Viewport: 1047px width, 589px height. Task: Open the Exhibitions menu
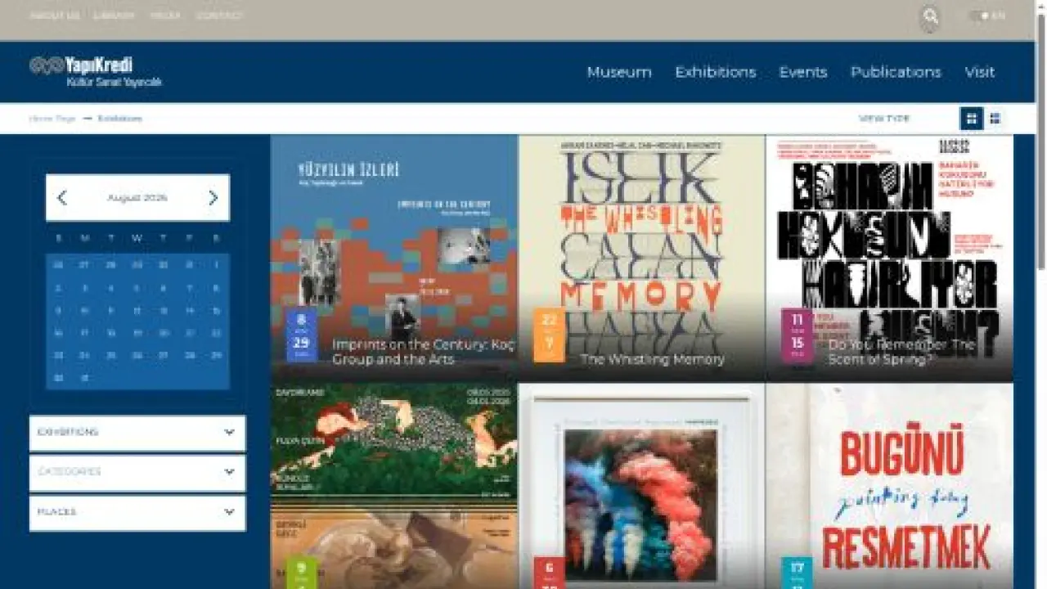tap(716, 72)
